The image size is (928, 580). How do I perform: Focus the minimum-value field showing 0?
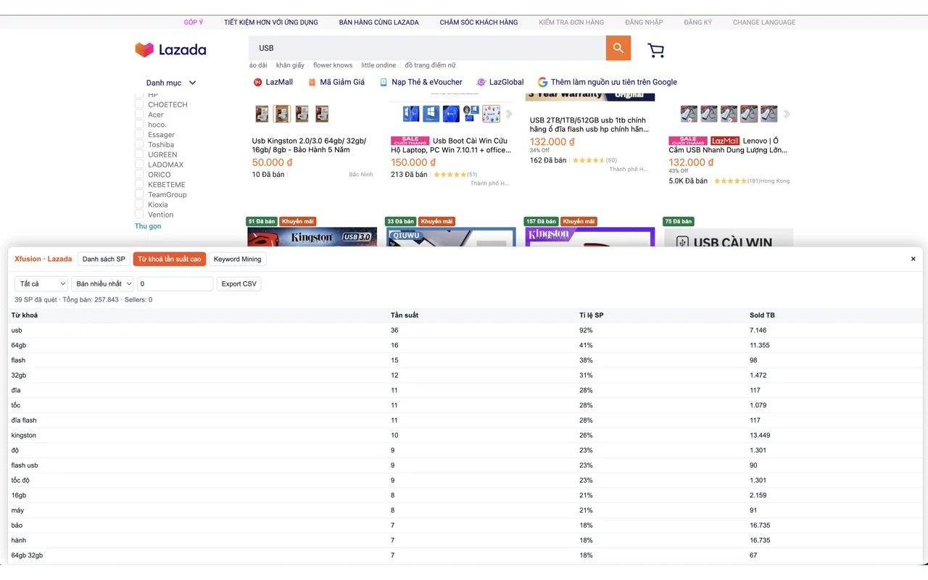click(x=175, y=283)
